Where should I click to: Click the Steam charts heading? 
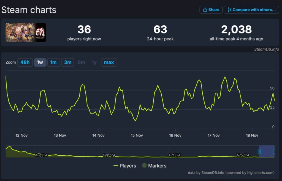[x=29, y=10]
